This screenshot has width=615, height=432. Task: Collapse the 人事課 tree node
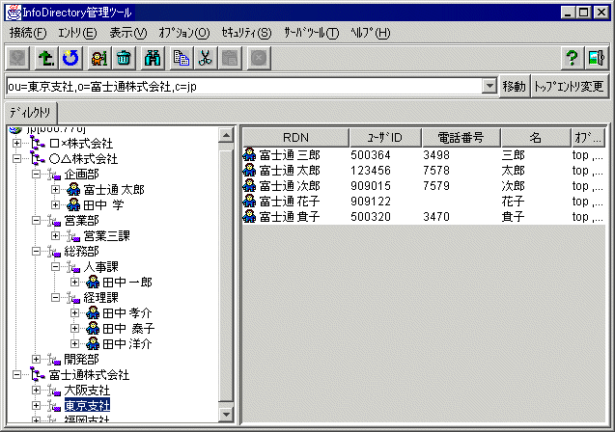[x=55, y=266]
